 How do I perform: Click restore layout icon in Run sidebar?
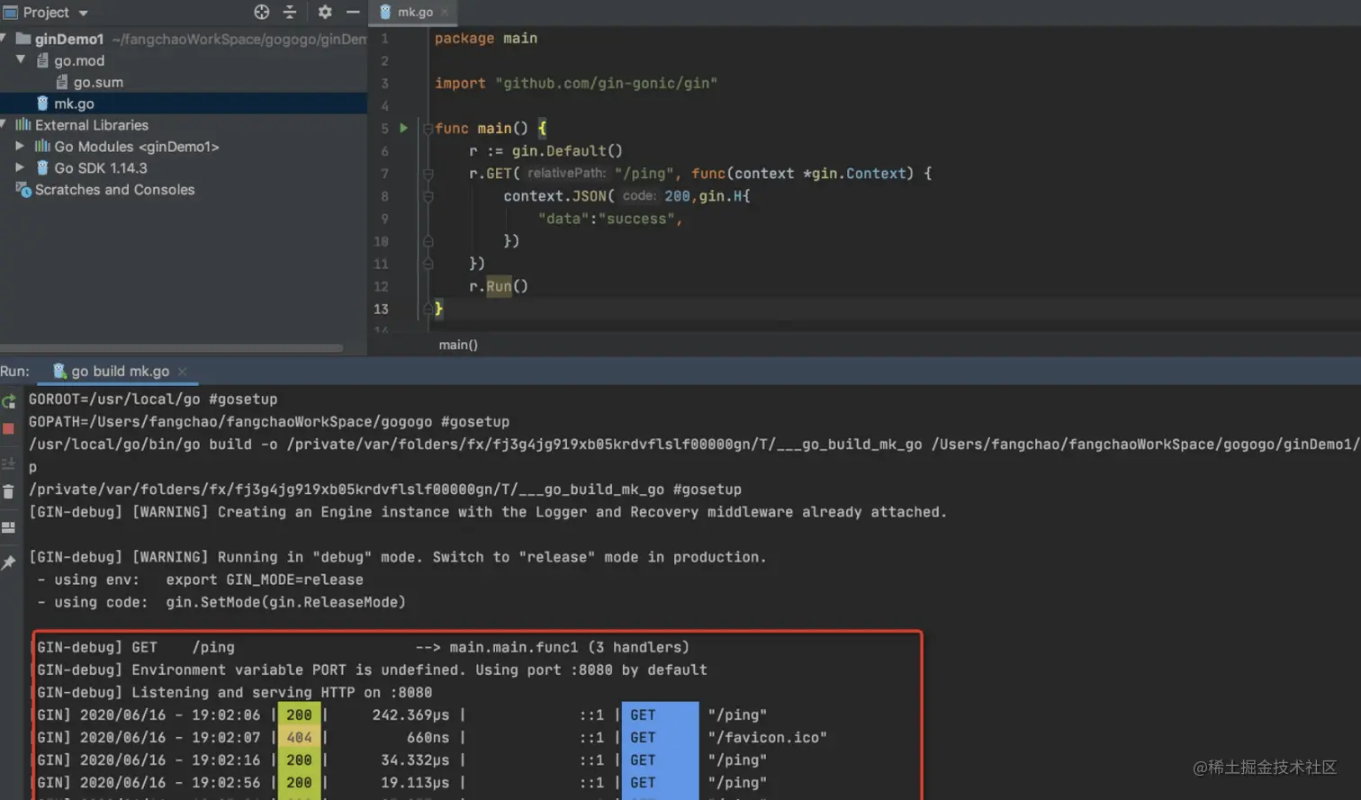(x=9, y=527)
